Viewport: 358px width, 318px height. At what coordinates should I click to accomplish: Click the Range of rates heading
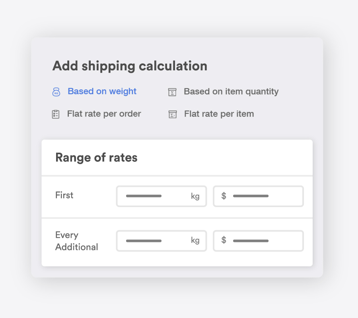click(x=96, y=158)
